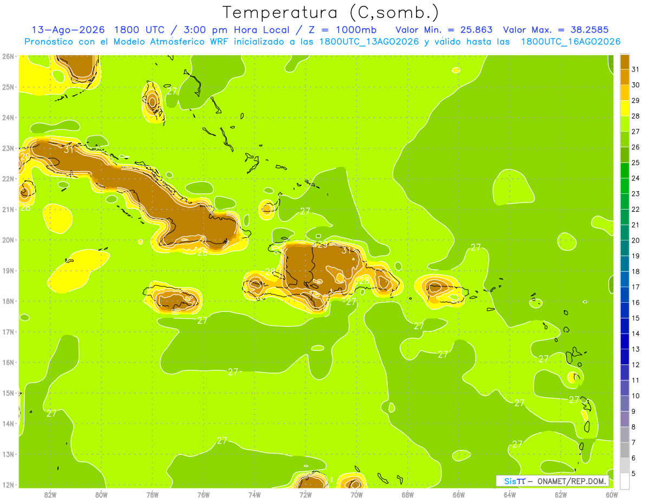Click the lime swatch between 27 and 28

point(625,123)
